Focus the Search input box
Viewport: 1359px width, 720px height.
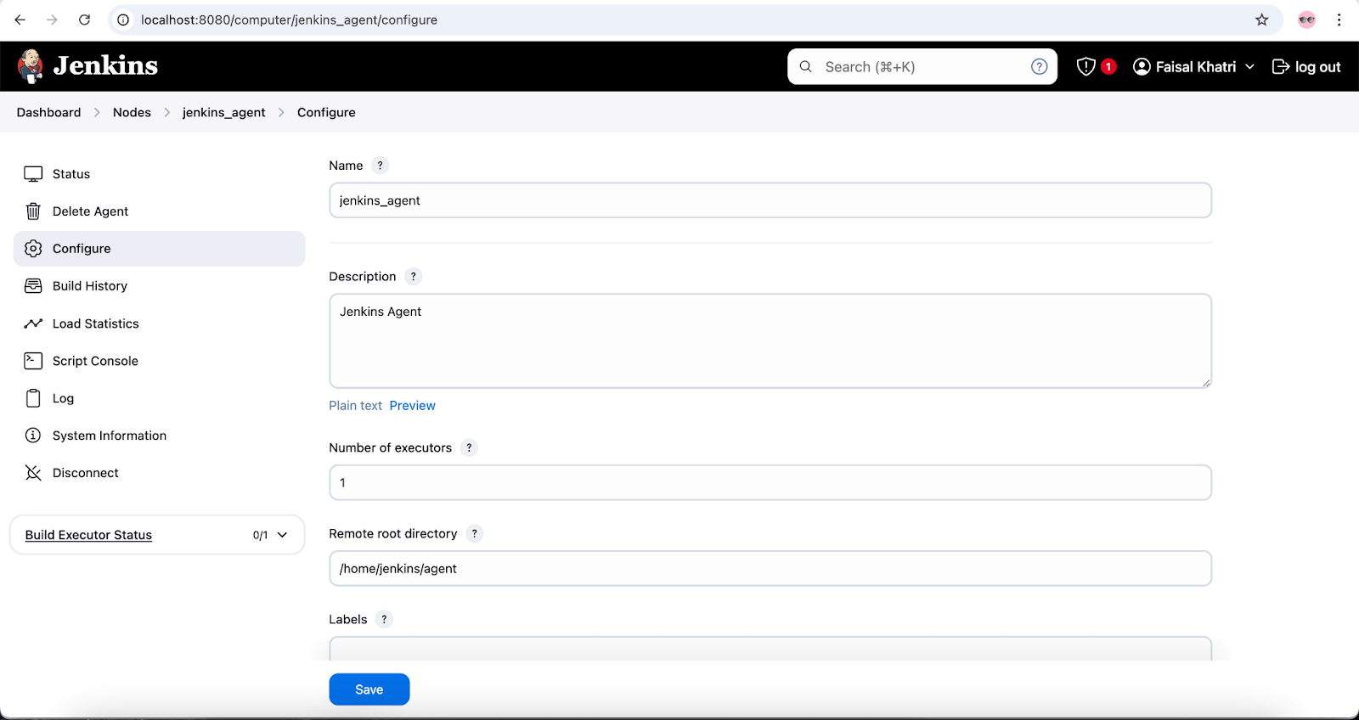922,66
